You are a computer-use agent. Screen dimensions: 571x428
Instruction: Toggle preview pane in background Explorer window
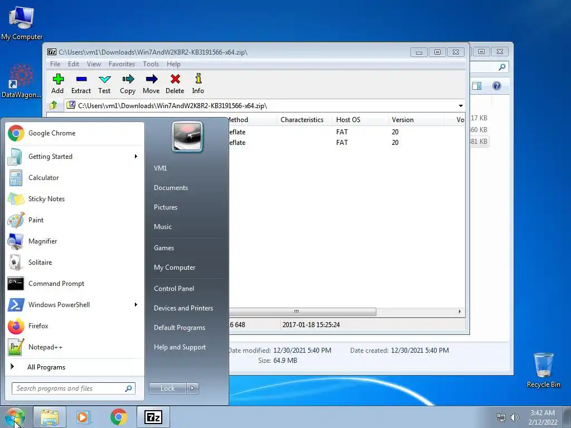[x=477, y=86]
